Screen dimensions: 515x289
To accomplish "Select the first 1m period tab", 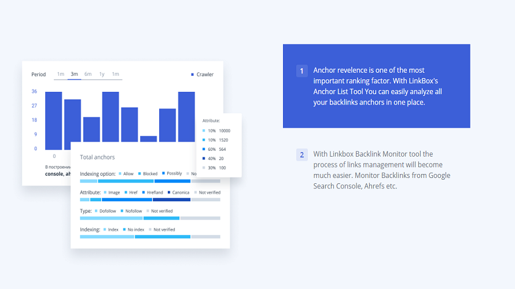I will [x=60, y=74].
